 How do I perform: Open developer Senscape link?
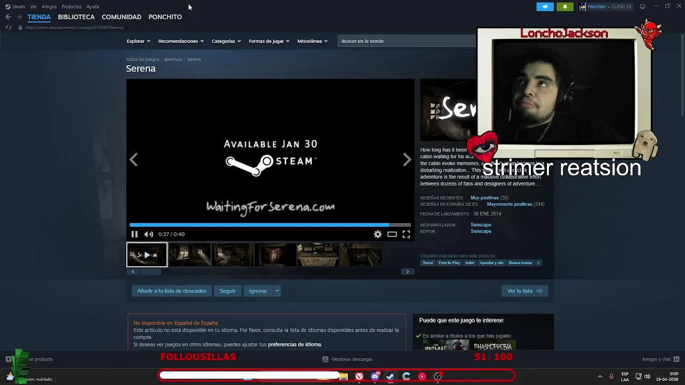tap(481, 225)
